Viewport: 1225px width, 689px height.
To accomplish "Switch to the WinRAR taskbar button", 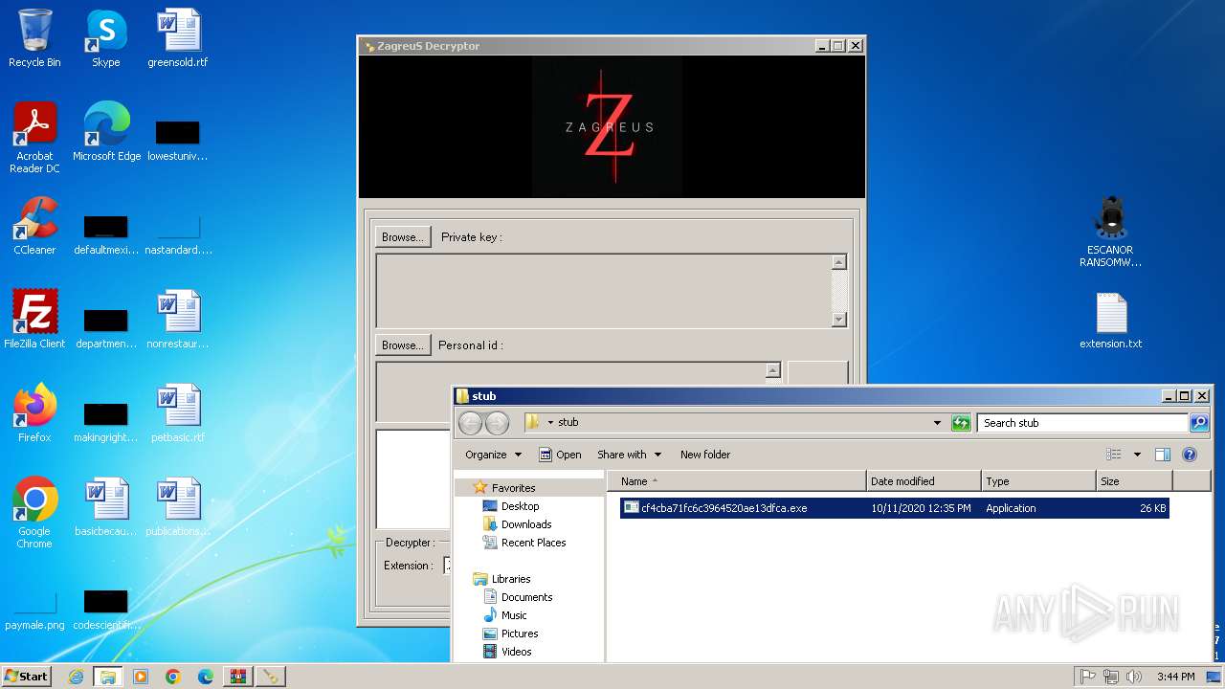I will click(238, 677).
